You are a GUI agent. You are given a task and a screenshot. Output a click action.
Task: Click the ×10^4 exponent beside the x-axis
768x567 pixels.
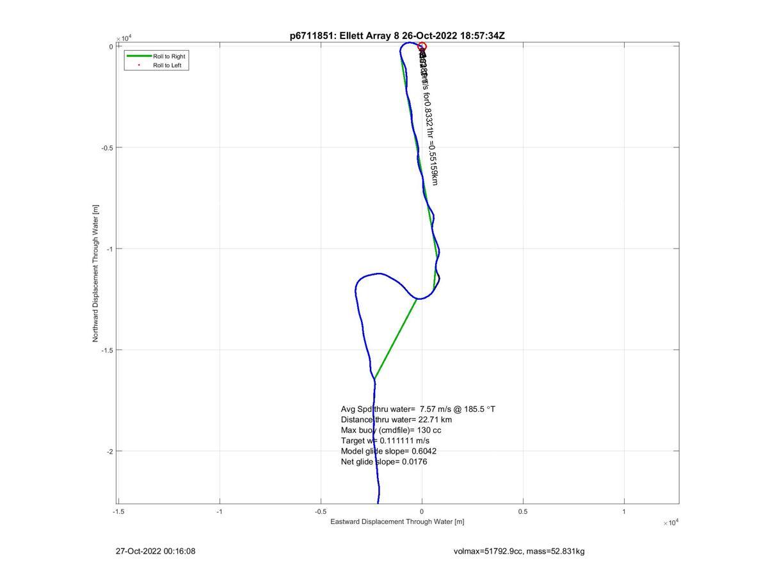click(671, 523)
